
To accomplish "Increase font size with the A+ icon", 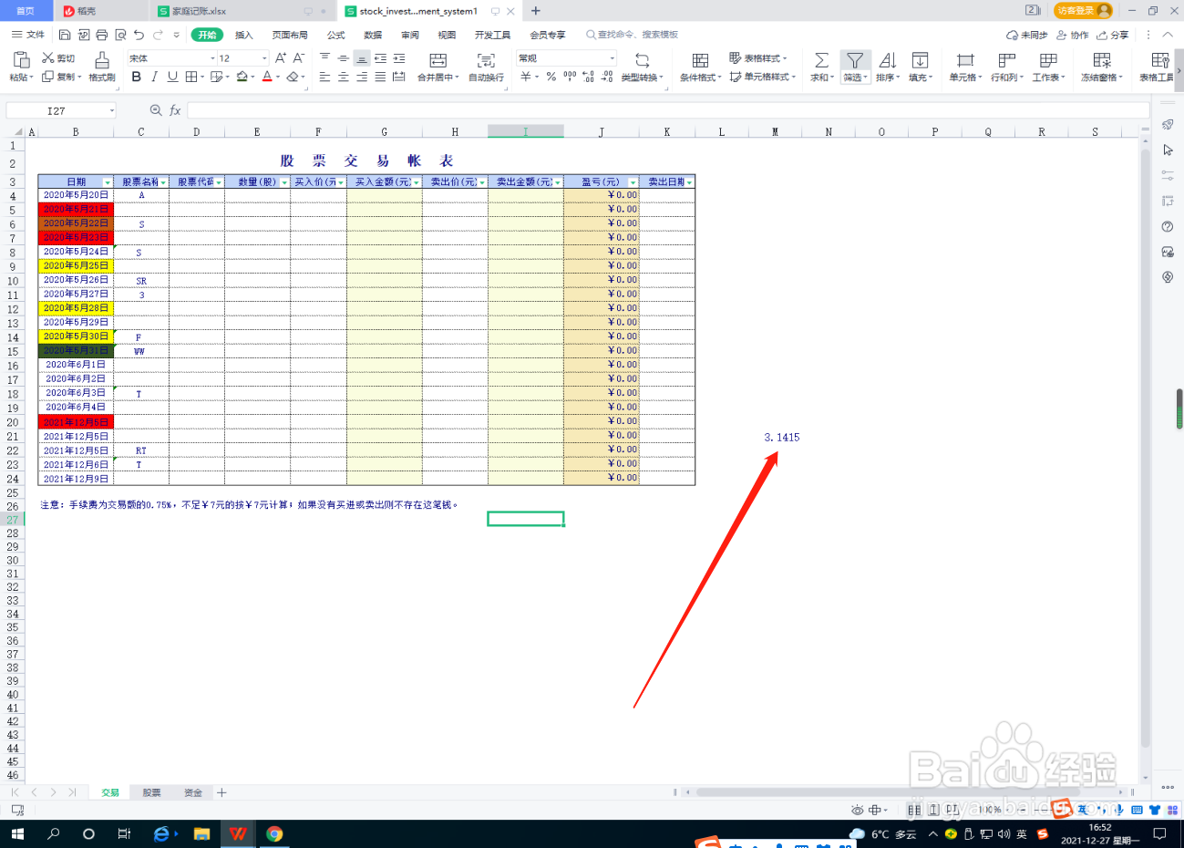I will pos(281,57).
